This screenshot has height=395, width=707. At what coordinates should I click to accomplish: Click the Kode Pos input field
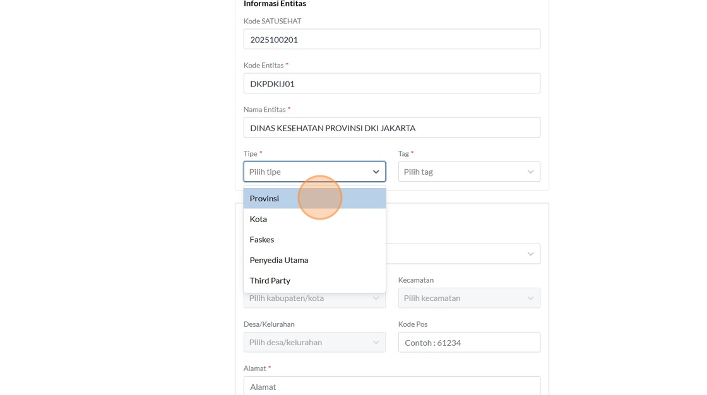tap(469, 342)
